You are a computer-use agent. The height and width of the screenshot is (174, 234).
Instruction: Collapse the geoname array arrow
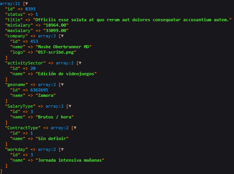point(62,84)
